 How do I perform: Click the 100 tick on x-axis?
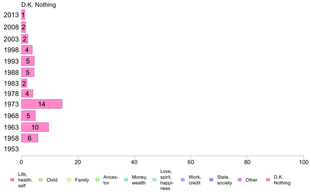pos(304,162)
